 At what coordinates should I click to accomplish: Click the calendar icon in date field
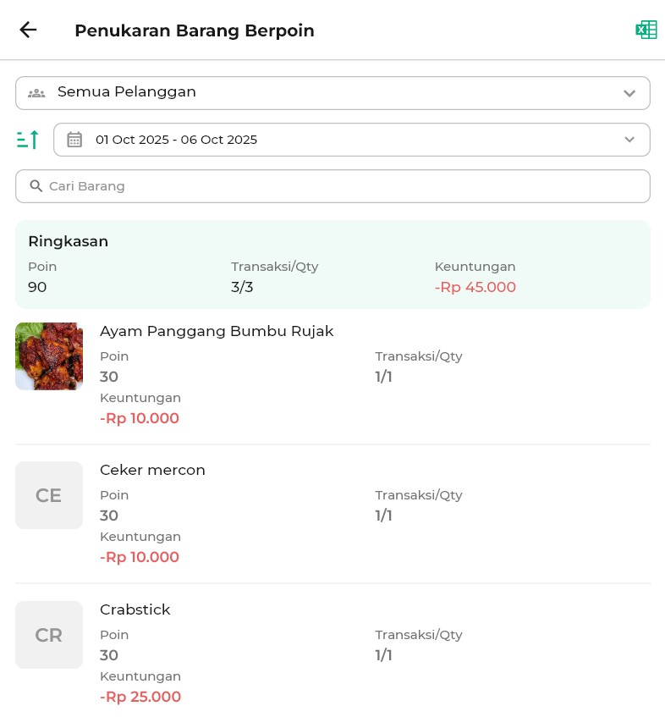pyautogui.click(x=74, y=140)
